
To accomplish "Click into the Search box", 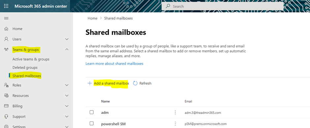I will pos(222,6).
